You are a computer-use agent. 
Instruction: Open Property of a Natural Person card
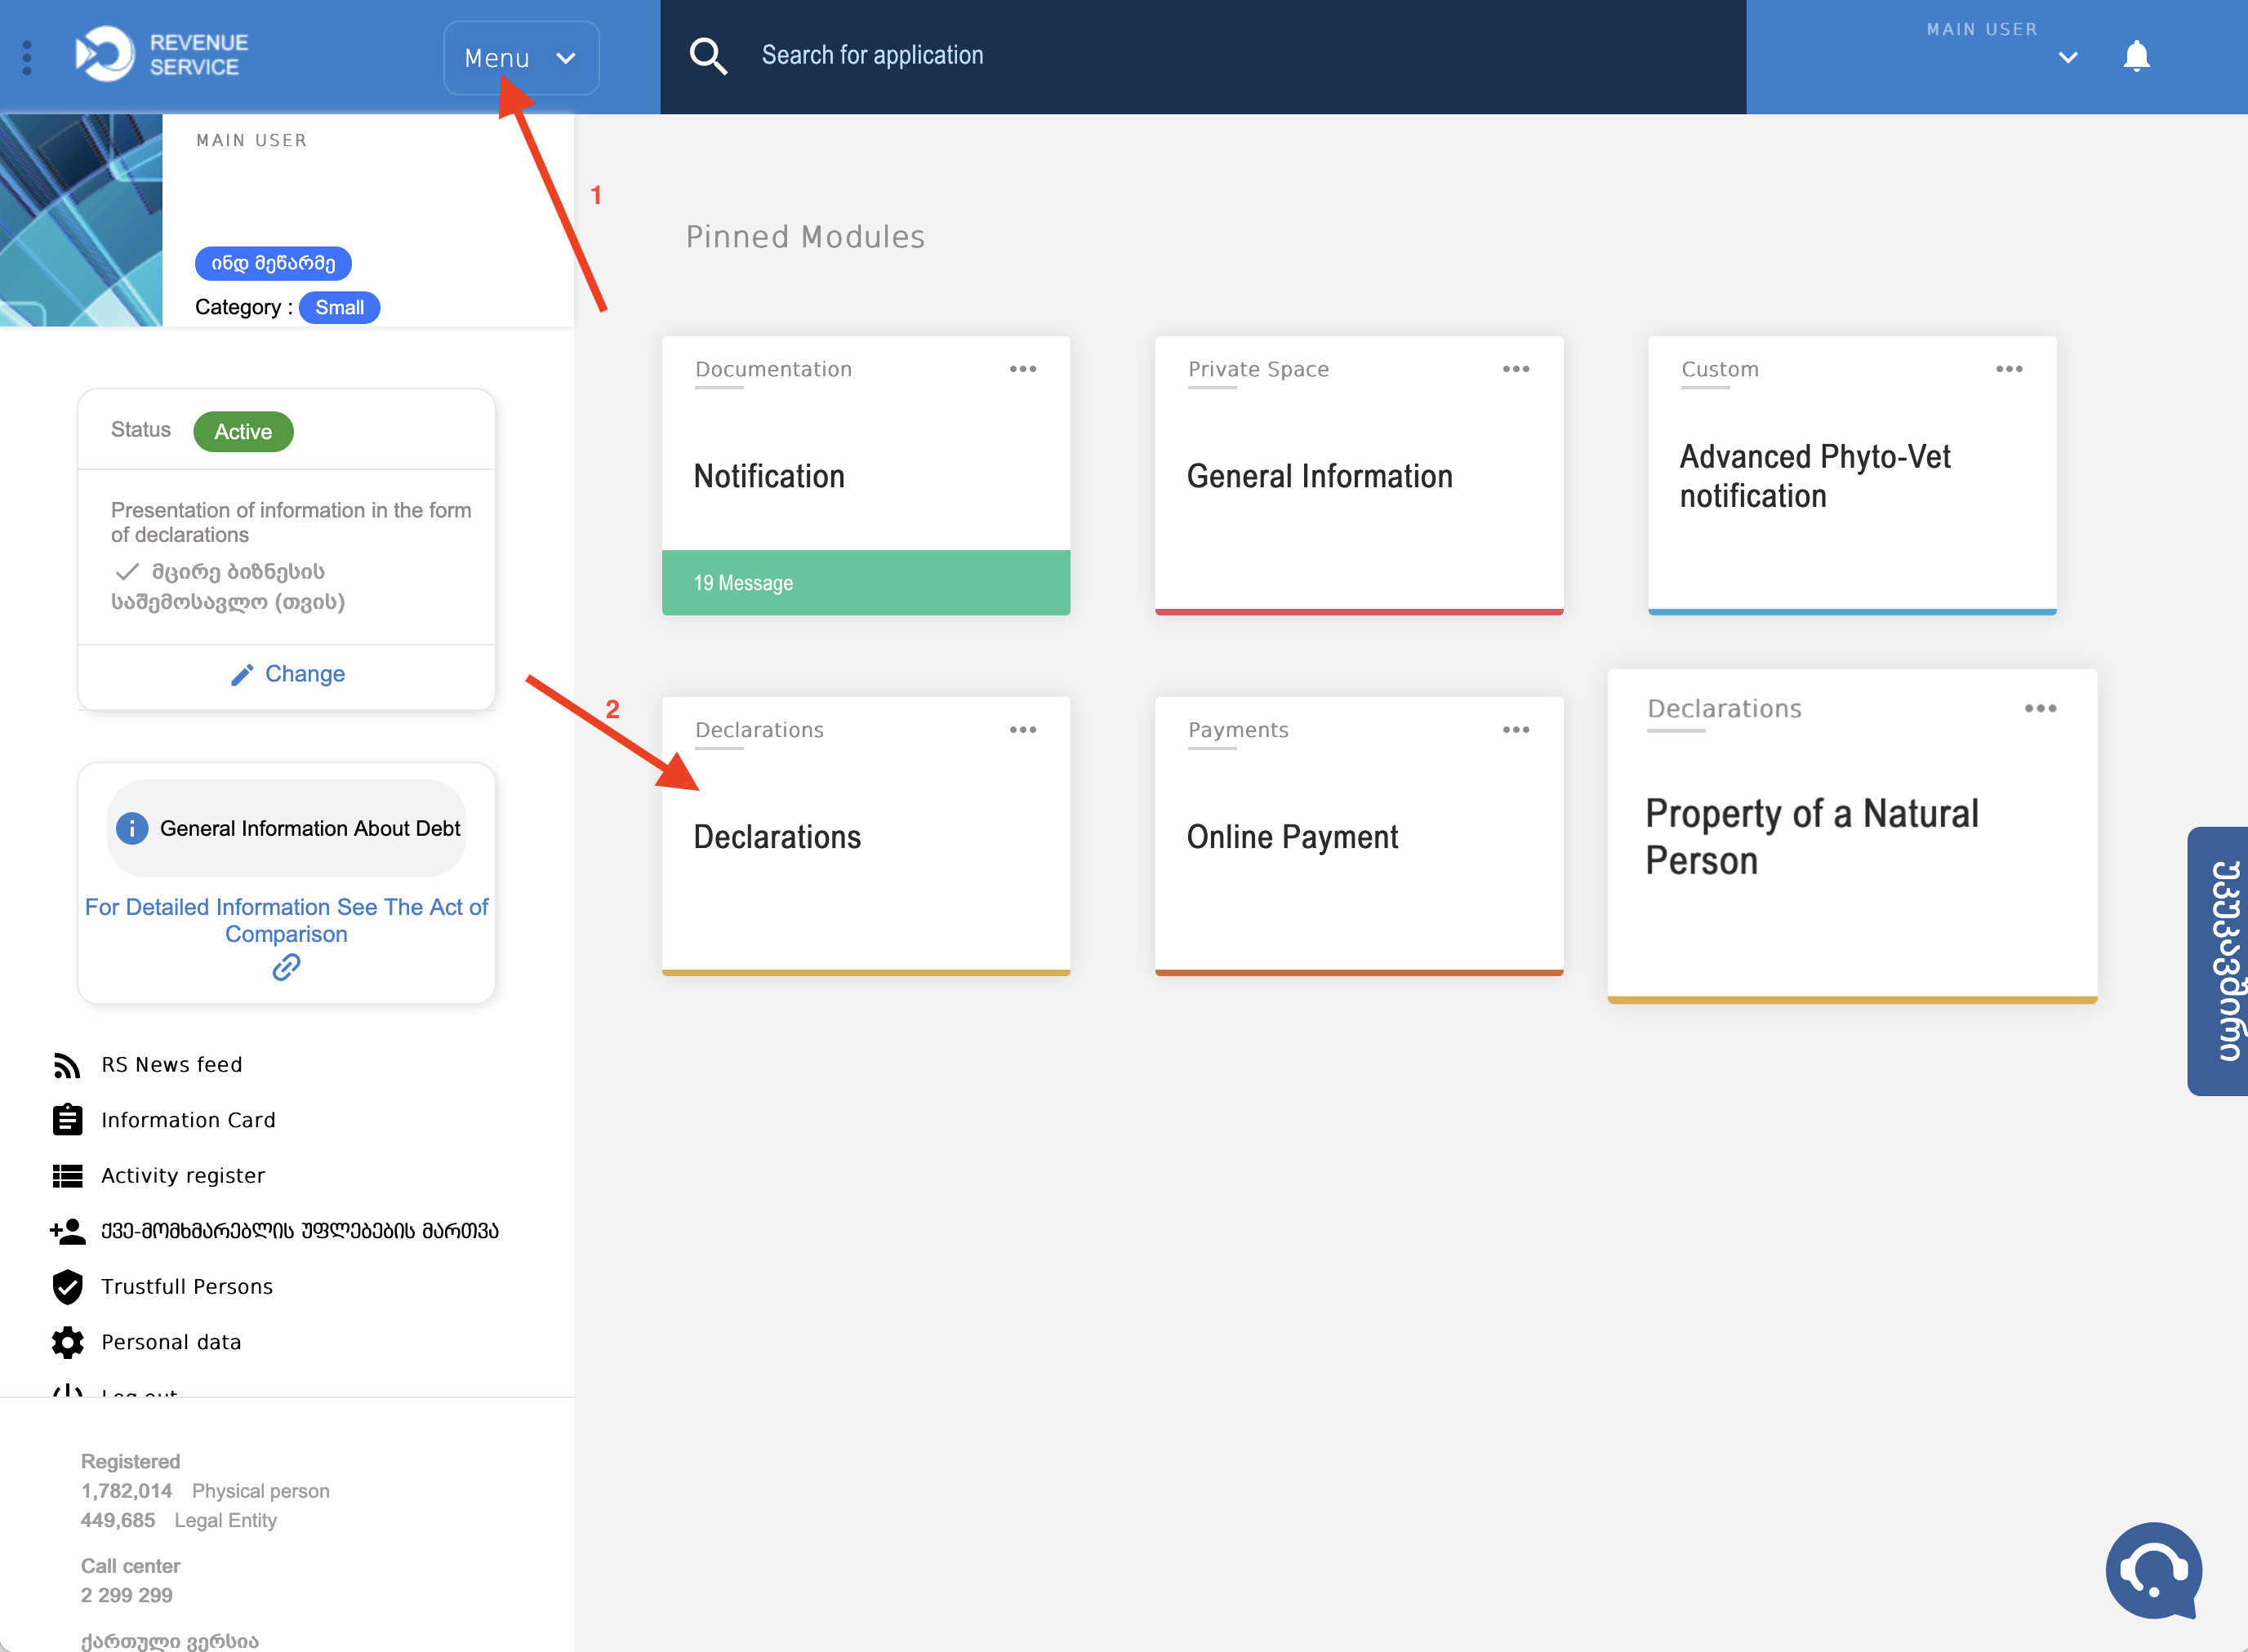tap(1852, 836)
